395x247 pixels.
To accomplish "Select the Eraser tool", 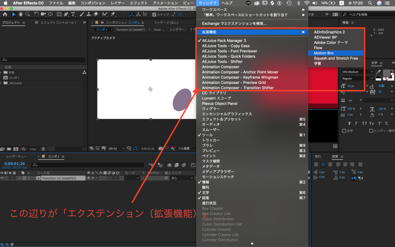I will pos(96,14).
